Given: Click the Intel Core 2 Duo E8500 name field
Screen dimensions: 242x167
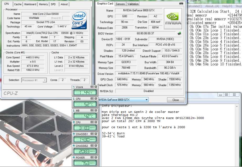Looking at the screenshot, I should 46,14.
